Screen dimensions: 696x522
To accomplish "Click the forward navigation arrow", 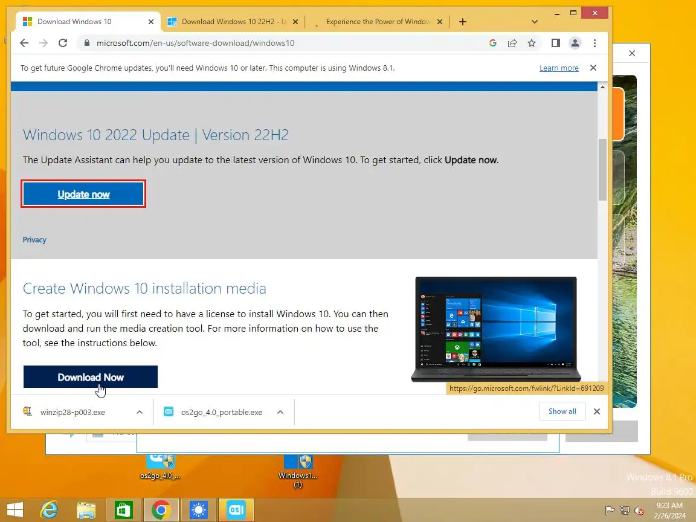I will (43, 43).
